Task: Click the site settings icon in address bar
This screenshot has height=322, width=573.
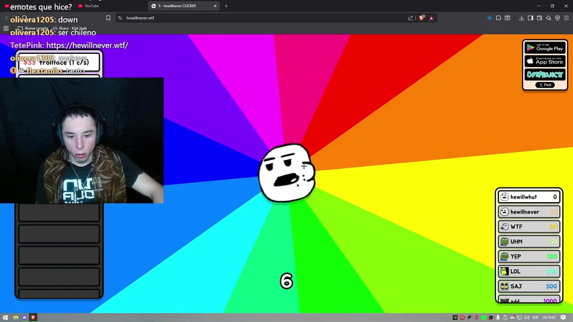Action: tap(120, 18)
